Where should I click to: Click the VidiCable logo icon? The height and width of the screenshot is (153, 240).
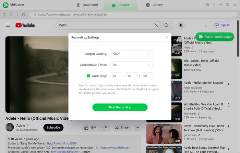pyautogui.click(x=5, y=5)
